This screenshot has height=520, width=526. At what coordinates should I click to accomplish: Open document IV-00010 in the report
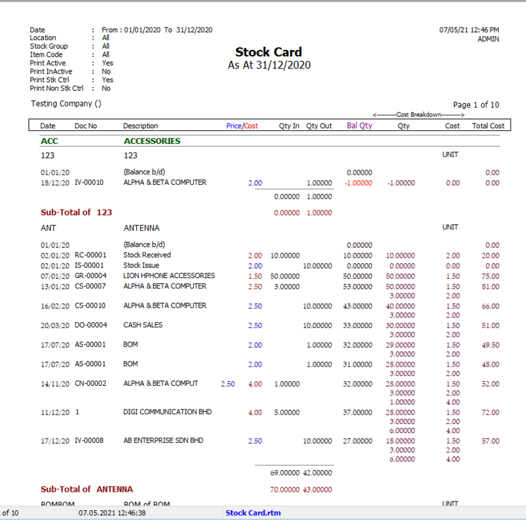pos(89,183)
